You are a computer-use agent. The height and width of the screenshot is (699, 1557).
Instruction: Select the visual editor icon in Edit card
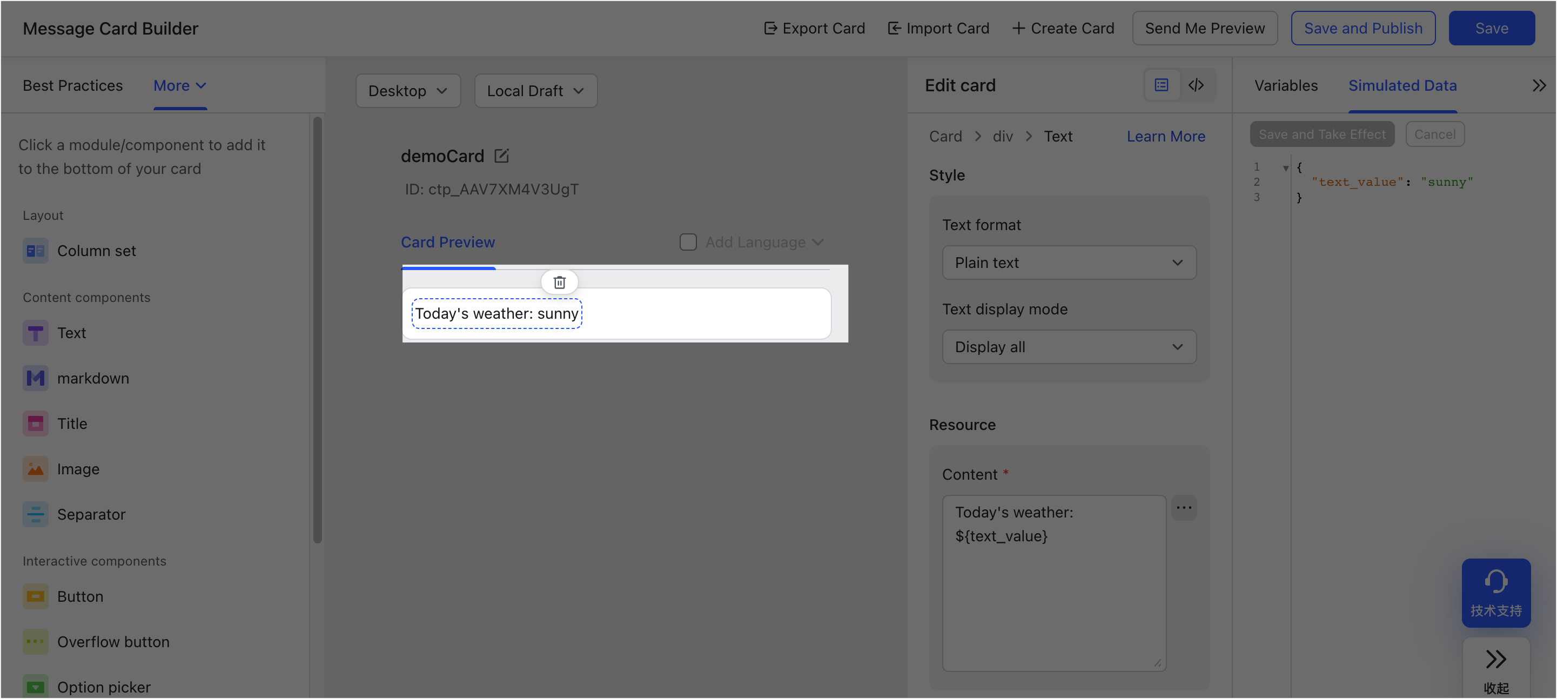coord(1161,85)
